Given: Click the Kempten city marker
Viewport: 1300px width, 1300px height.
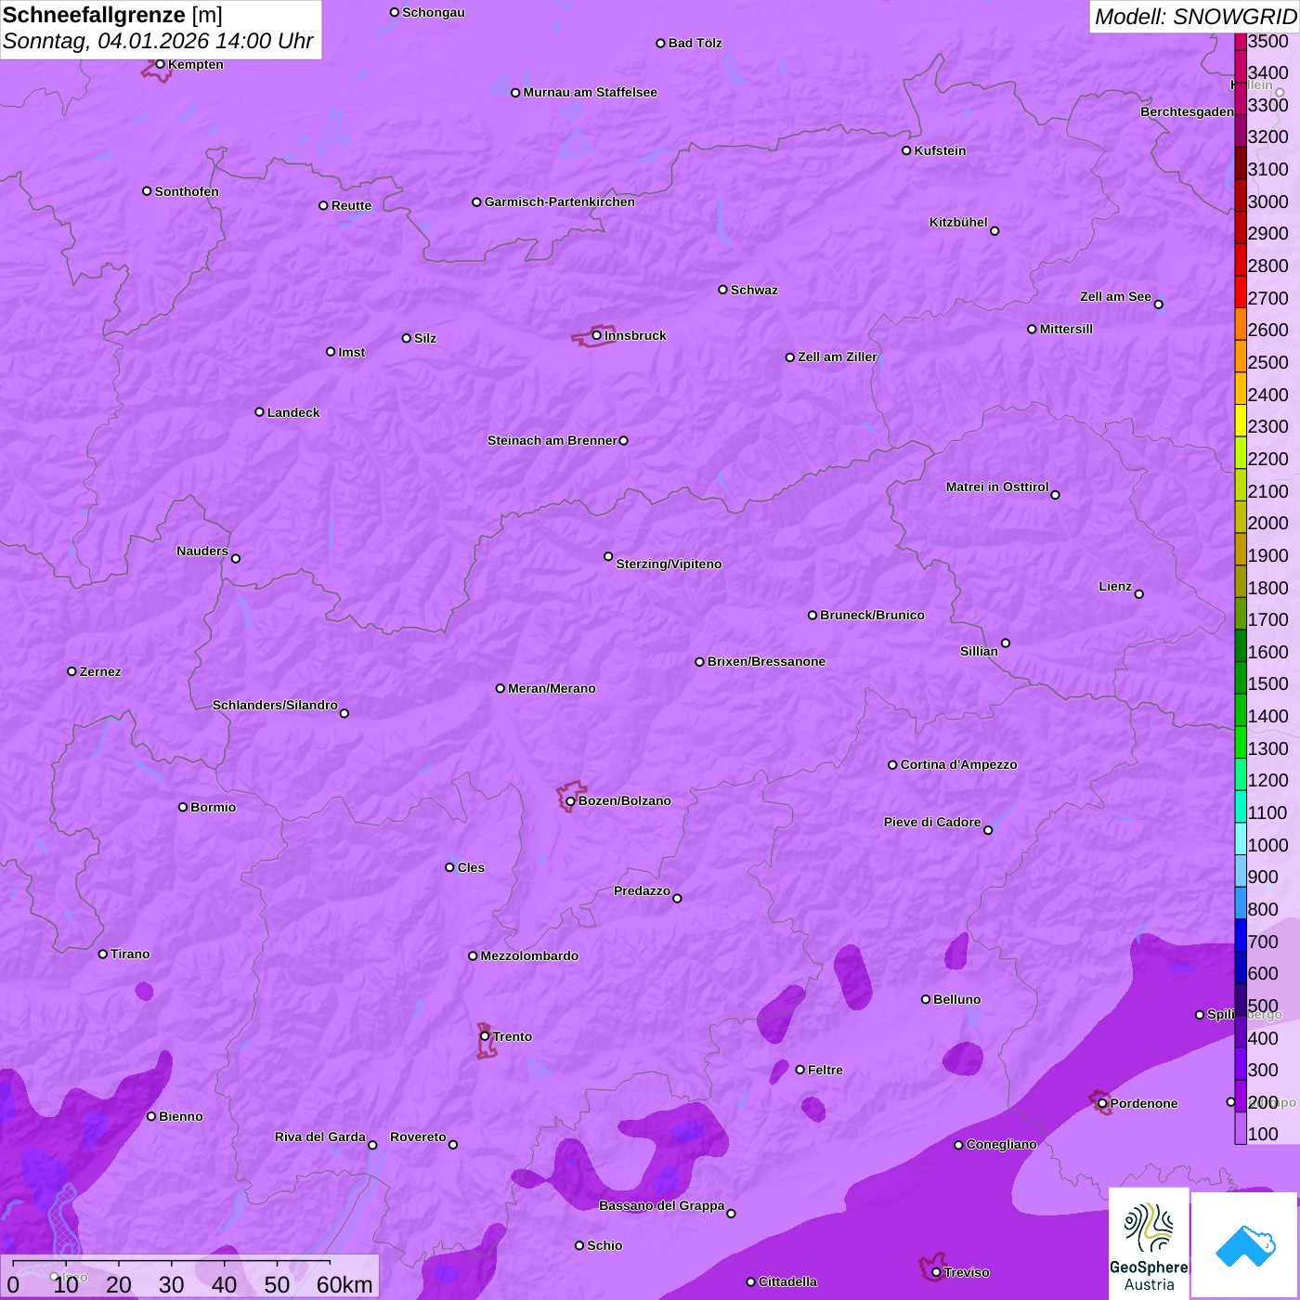Looking at the screenshot, I should [160, 64].
